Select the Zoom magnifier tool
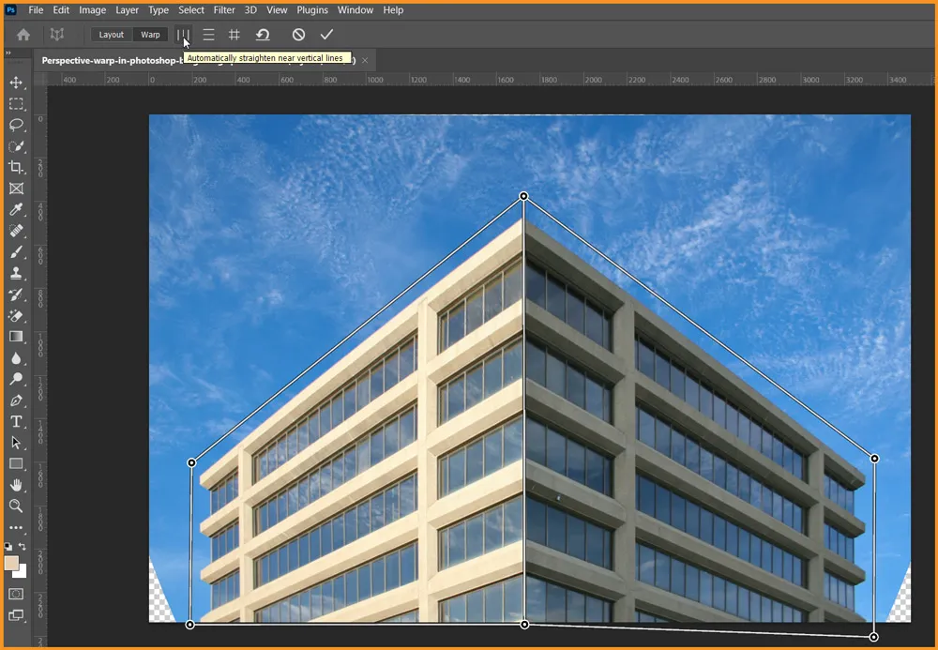Viewport: 938px width, 650px height. [16, 506]
